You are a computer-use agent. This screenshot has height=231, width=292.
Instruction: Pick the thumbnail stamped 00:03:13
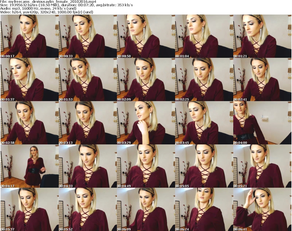point(88,123)
